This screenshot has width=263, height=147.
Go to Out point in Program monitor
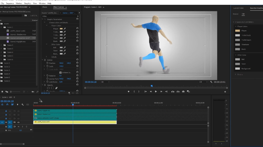coord(166,92)
